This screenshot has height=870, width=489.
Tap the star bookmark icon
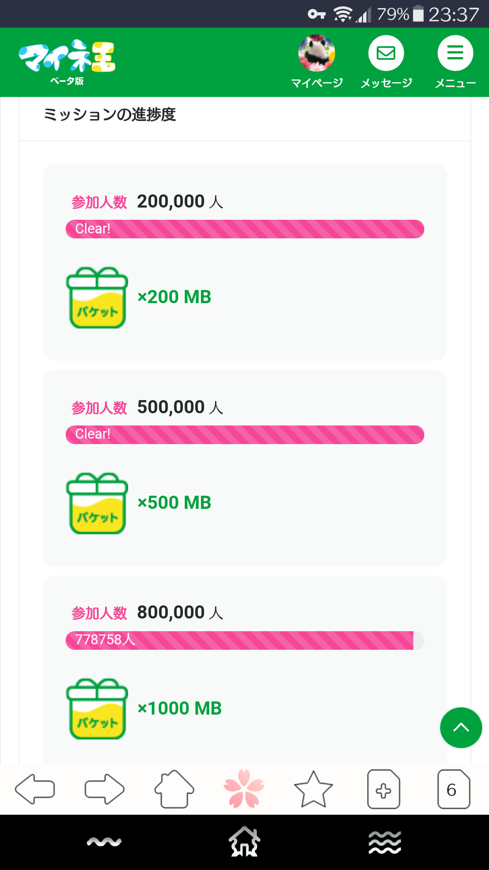click(x=313, y=789)
